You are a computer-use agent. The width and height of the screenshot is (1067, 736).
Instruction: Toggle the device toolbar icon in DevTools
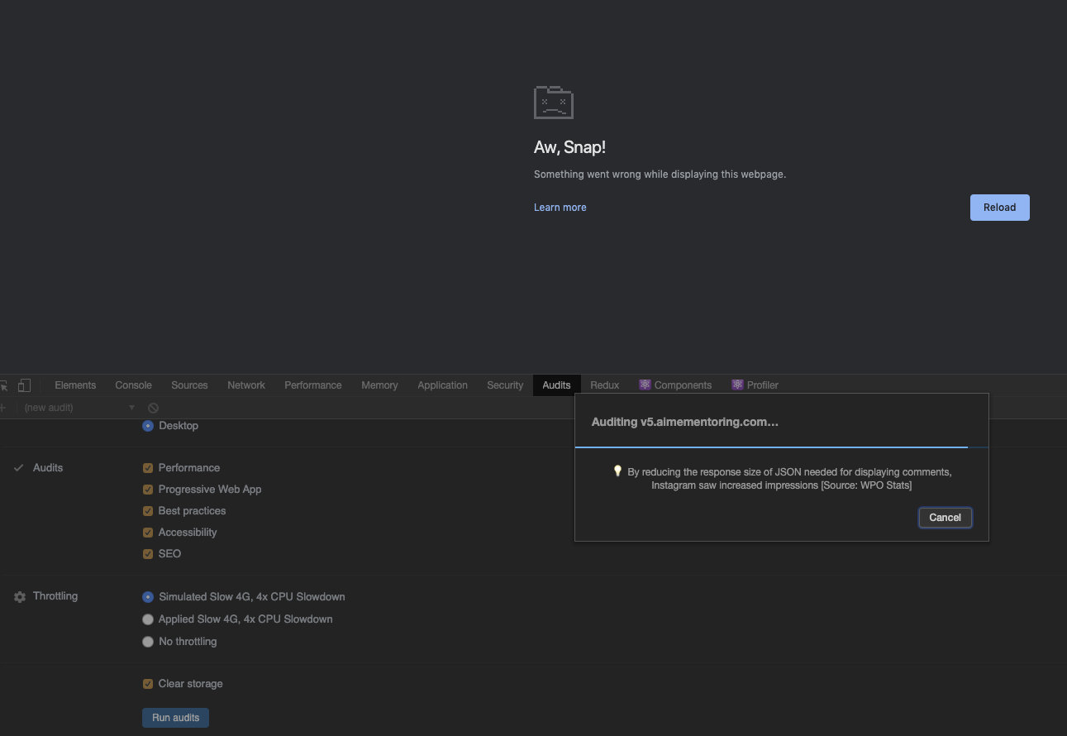point(24,385)
